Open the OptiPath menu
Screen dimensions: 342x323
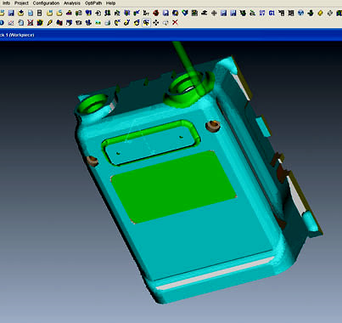[x=93, y=3]
